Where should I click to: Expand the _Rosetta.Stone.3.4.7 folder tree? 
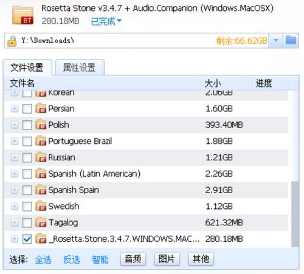(15, 239)
